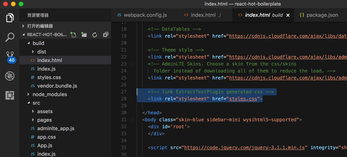Viewport: 347px width, 157px height.
Task: Open vendor.bundle.js in file tree
Action: 57,86
